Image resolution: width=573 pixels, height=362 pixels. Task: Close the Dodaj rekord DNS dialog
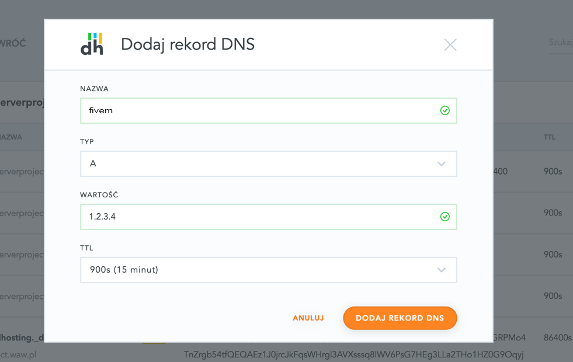[450, 45]
